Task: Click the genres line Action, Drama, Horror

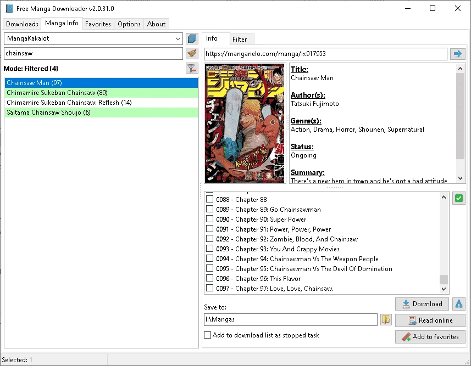Action: pyautogui.click(x=357, y=129)
